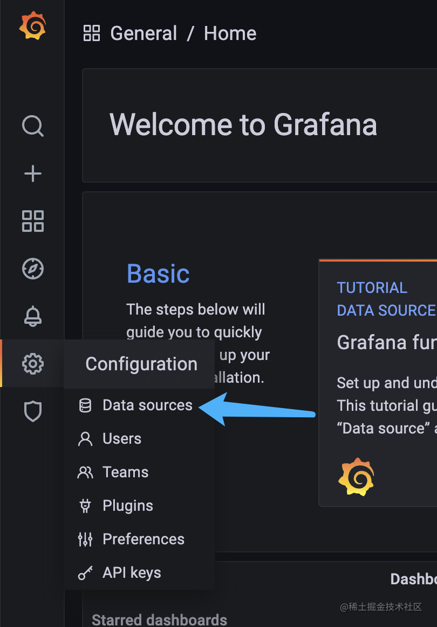Open the Alerting bell icon
437x627 pixels.
coord(32,316)
